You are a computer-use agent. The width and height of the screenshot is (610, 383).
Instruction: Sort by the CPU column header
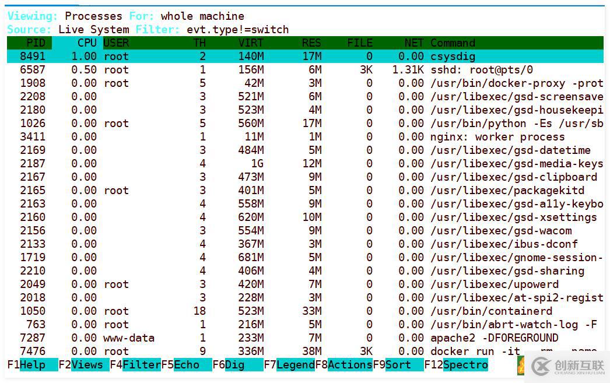(87, 43)
